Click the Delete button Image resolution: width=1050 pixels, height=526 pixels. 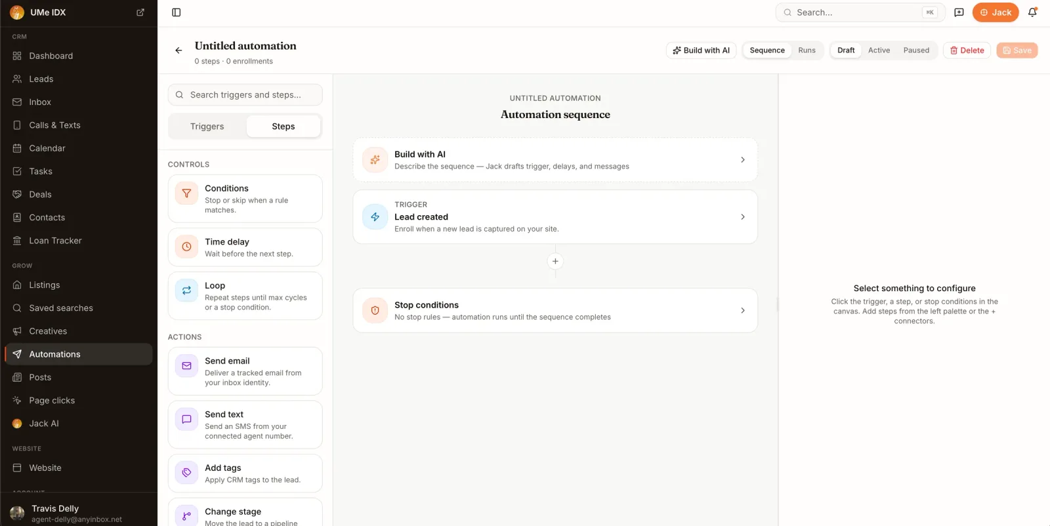(x=967, y=51)
